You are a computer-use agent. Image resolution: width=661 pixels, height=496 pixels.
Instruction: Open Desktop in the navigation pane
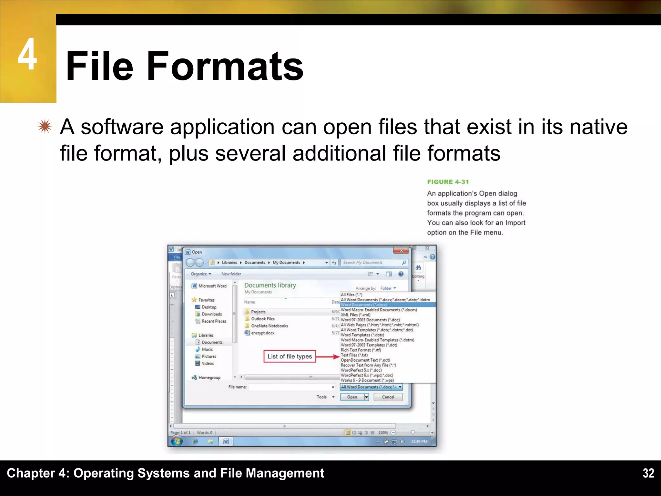[206, 307]
